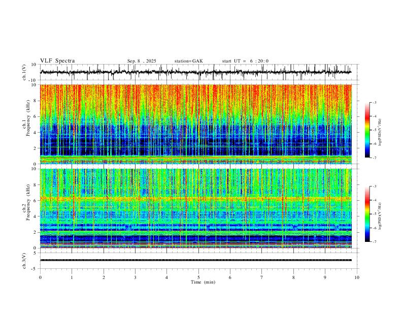Click the 'VLF Spectra' title text
Image resolution: width=402 pixels, height=311 pixels.
[57, 61]
